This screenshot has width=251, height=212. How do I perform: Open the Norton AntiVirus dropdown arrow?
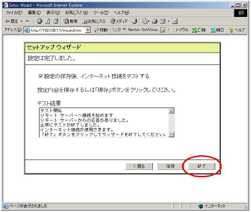click(x=169, y=30)
